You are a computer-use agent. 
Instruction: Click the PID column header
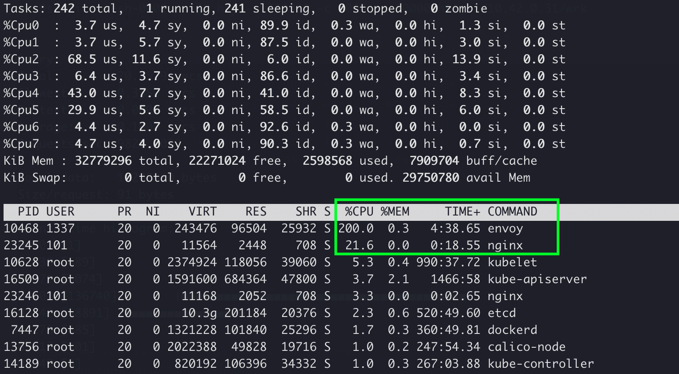28,211
